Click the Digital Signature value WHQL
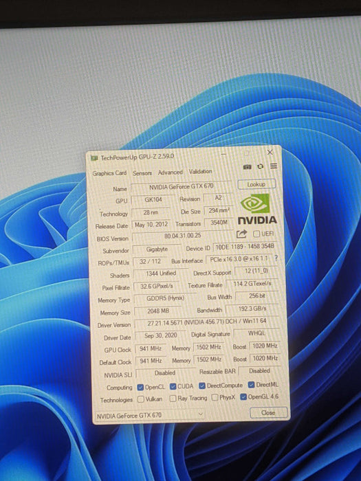The height and width of the screenshot is (481, 361). tap(256, 333)
